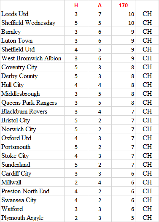Screen dimensions: 159x222
Task: Select the CH cell in Plymouth Argyle row
Action: click(x=147, y=218)
